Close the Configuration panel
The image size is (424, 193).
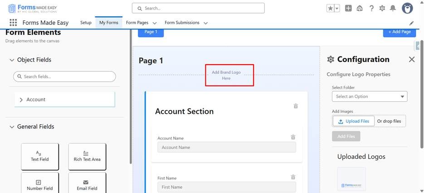click(411, 59)
